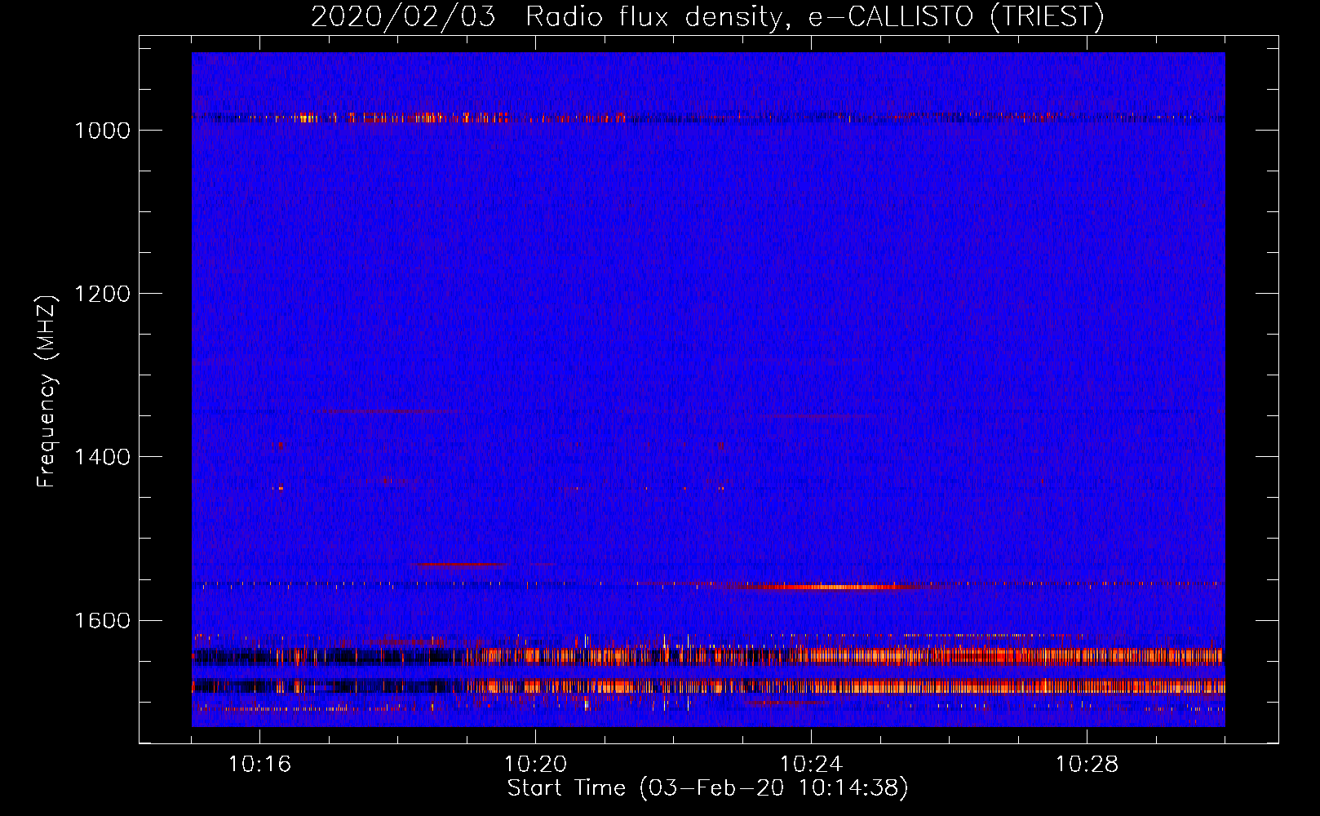Click the 1600 frequency tick label
This screenshot has height=816, width=1320.
pyautogui.click(x=102, y=621)
